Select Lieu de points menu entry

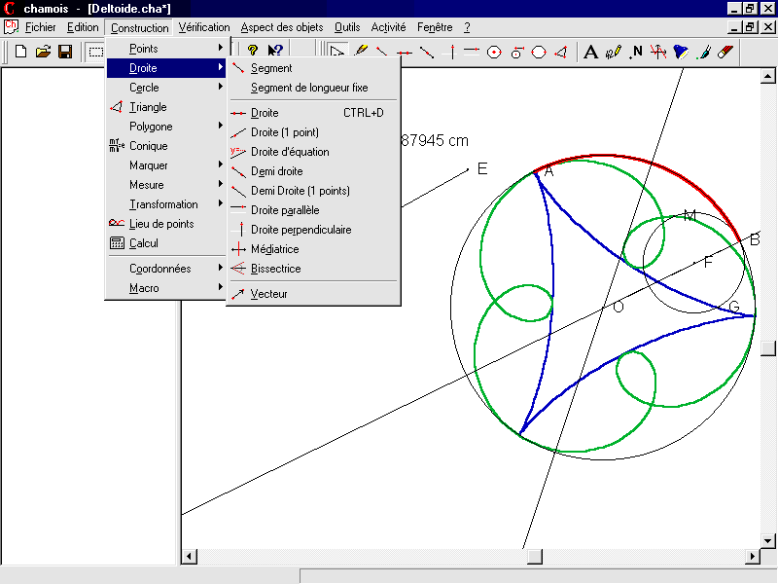pos(160,224)
